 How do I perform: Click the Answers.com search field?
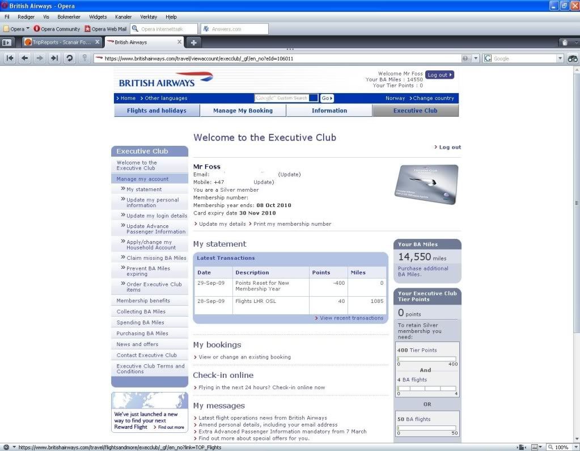(x=235, y=29)
